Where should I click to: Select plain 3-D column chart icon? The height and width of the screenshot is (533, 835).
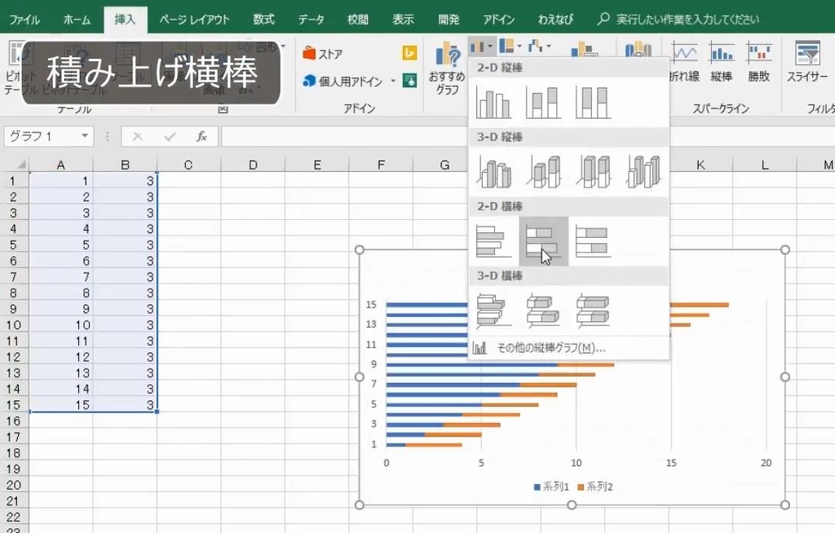[x=643, y=171]
